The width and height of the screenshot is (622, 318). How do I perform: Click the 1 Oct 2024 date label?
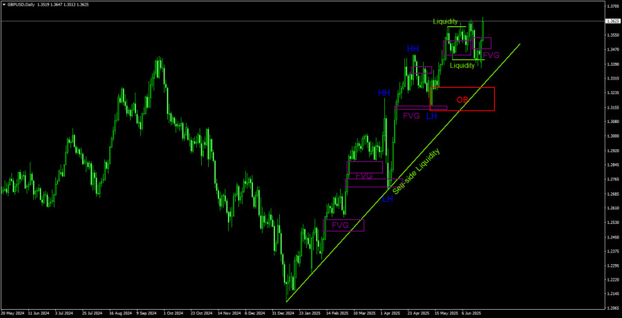173,313
